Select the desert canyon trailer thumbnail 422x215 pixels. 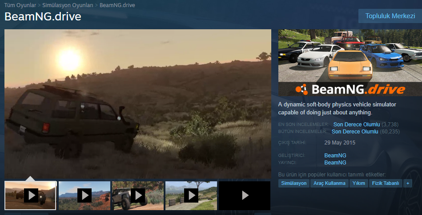(84, 195)
